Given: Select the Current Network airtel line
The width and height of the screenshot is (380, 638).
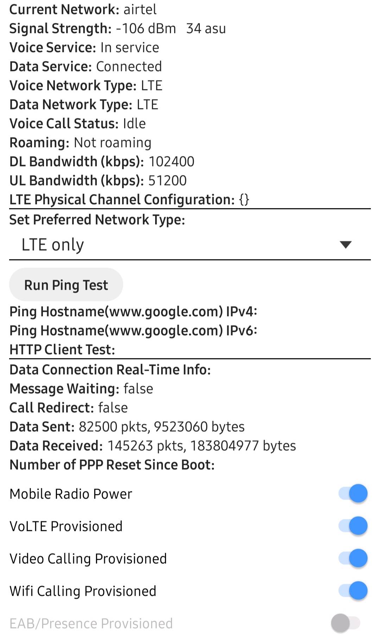Looking at the screenshot, I should coord(83,10).
